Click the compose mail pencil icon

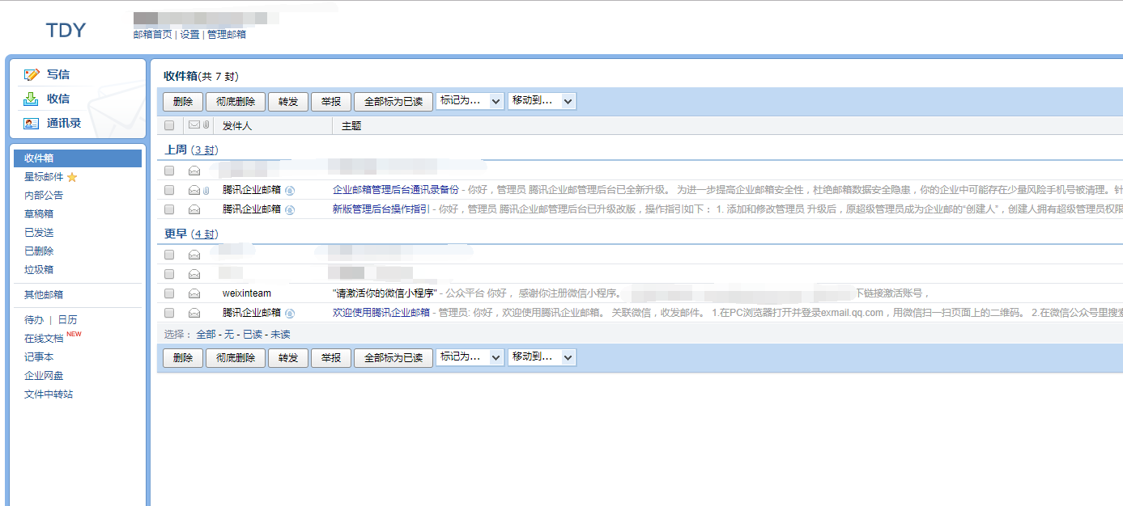(x=32, y=74)
